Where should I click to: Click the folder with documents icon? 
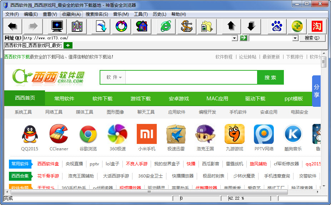(x=207, y=26)
